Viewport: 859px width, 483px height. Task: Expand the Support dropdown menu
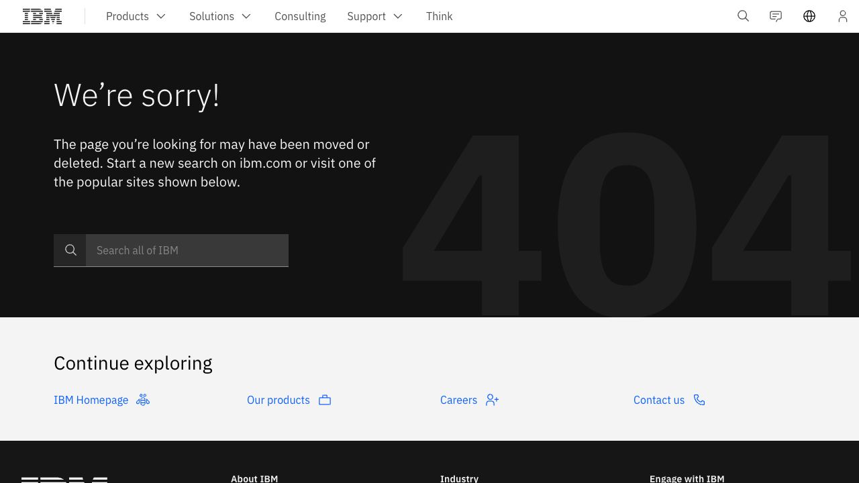pyautogui.click(x=374, y=16)
